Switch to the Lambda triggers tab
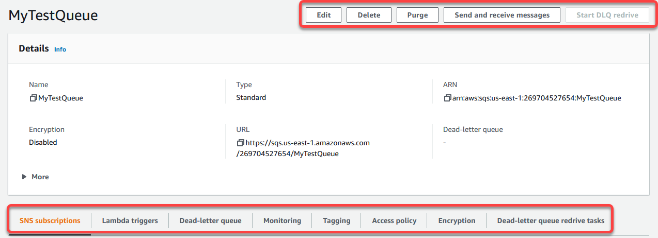Viewport: 658px width, 238px height. [x=130, y=220]
